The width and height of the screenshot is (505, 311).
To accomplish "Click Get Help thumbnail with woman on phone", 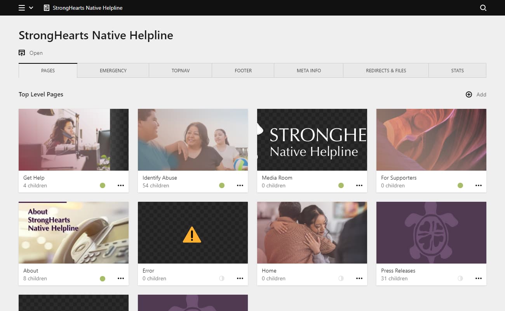I will tap(73, 140).
